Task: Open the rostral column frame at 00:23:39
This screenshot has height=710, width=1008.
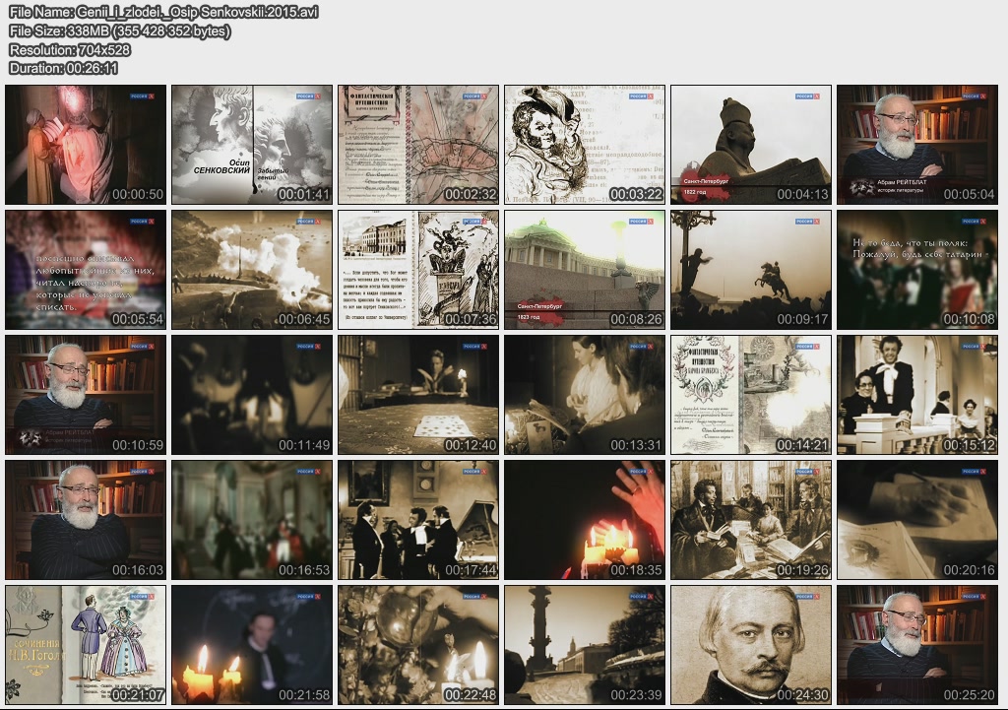Action: [585, 645]
